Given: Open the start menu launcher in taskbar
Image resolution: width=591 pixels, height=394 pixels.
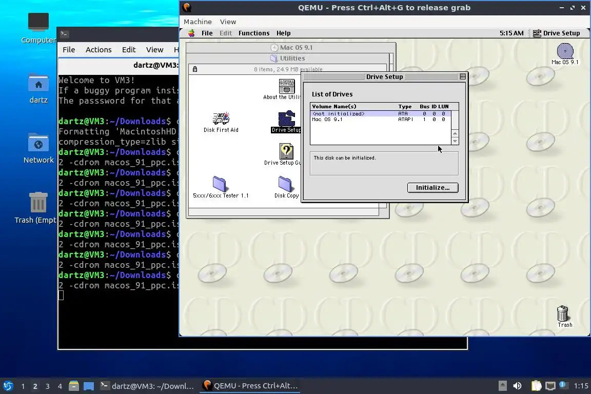Looking at the screenshot, I should (8, 386).
